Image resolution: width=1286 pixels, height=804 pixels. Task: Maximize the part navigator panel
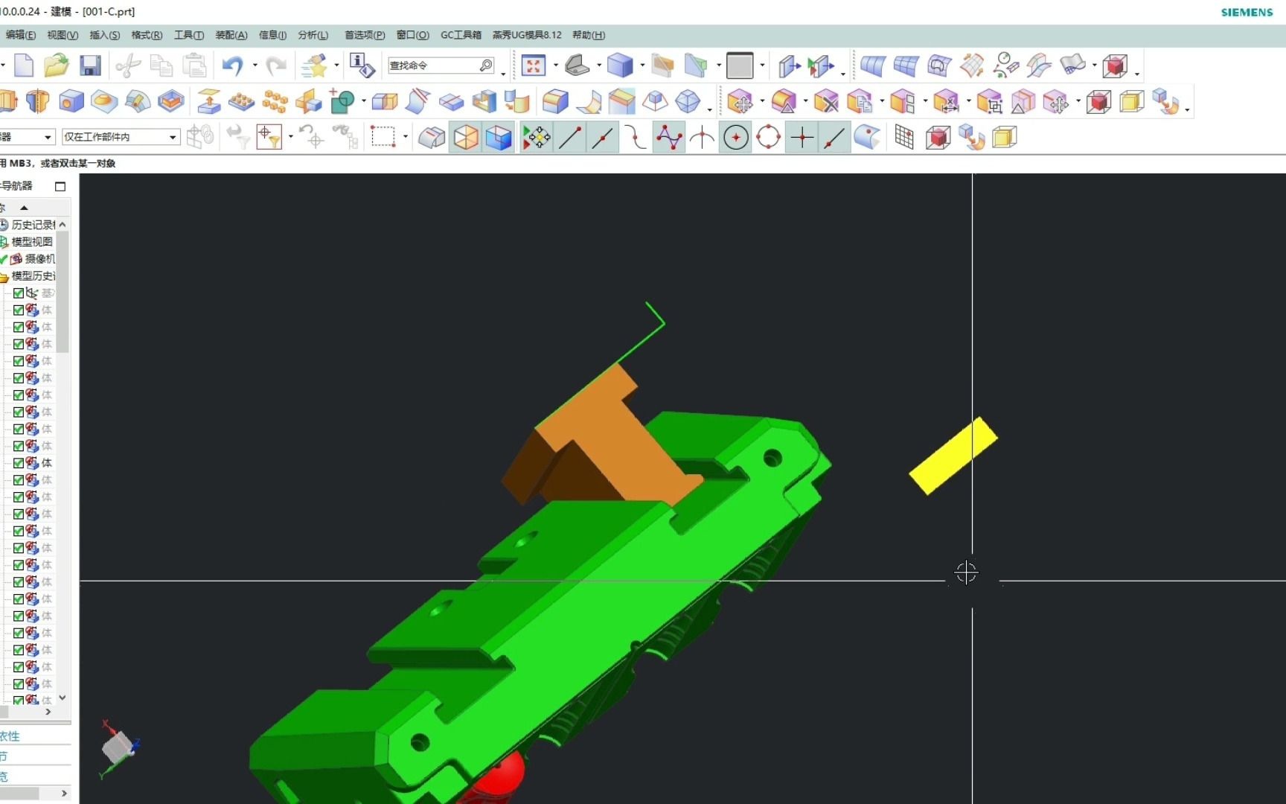pyautogui.click(x=60, y=186)
